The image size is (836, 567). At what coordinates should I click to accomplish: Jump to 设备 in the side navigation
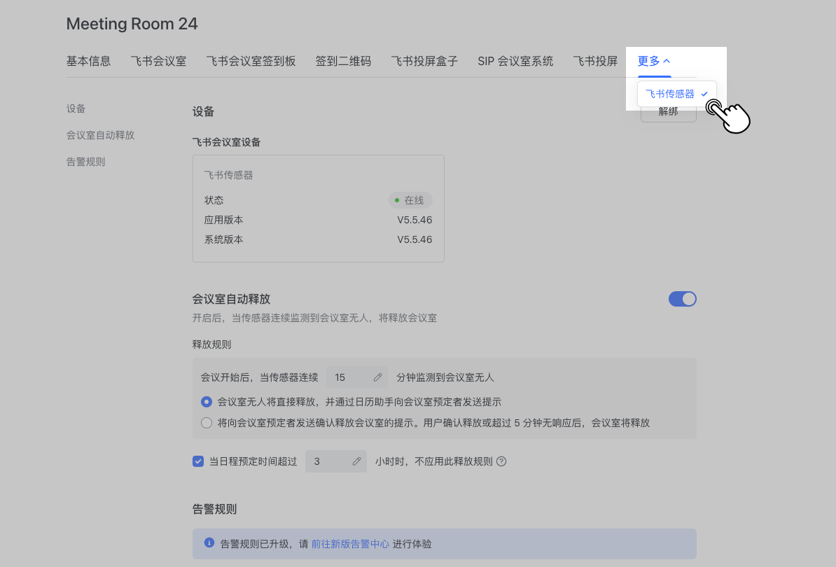tap(76, 108)
